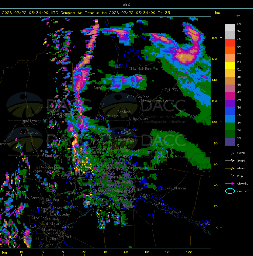Pick the orange 57-60 dBZ swatch
The height and width of the screenshot is (256, 253).
click(230, 50)
